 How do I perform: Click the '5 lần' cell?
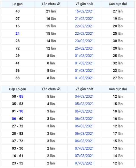tap(51, 96)
